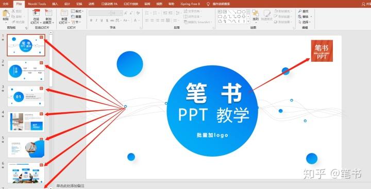
Task: Select the Format Painter brush
Action: click(x=13, y=22)
